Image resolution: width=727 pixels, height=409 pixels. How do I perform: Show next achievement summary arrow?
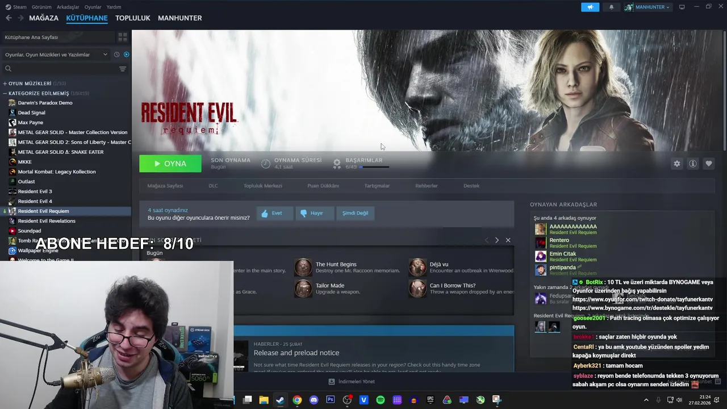coord(497,240)
